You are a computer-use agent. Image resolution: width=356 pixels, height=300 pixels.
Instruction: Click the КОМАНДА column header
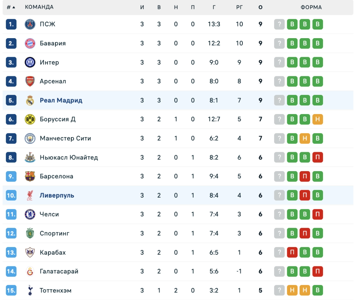click(39, 7)
